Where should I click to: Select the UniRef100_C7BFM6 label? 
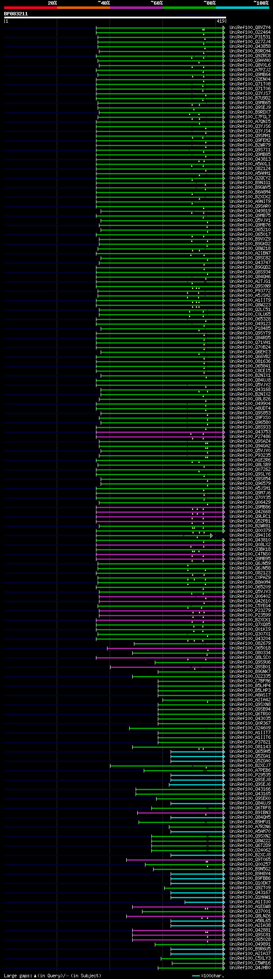point(250,681)
